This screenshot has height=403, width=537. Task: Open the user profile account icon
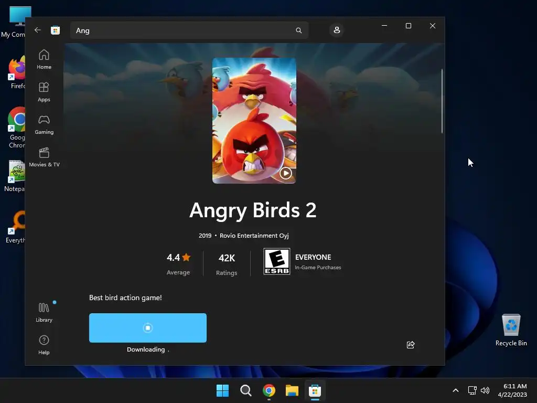click(337, 30)
